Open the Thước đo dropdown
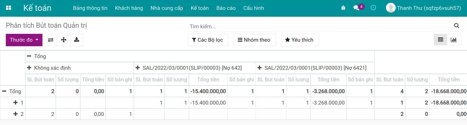This screenshot has height=125, width=467. [24, 40]
